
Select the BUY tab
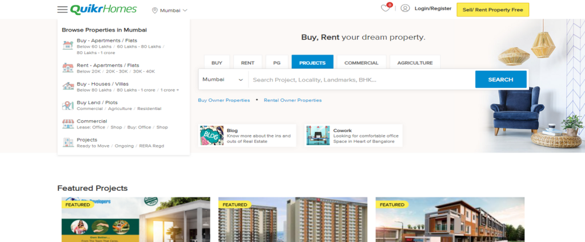click(217, 63)
